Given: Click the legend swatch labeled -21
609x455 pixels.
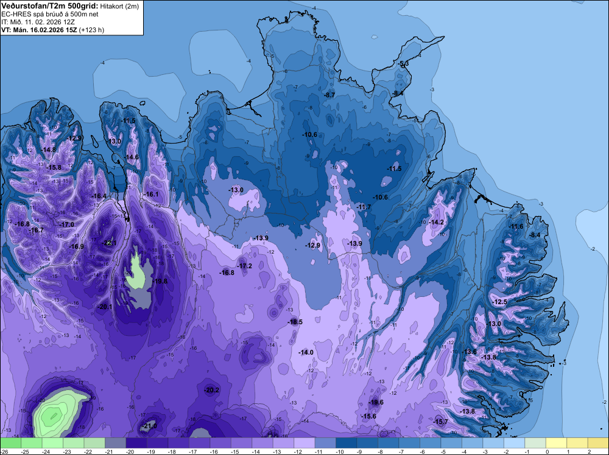Looking at the screenshot, I should [x=115, y=443].
